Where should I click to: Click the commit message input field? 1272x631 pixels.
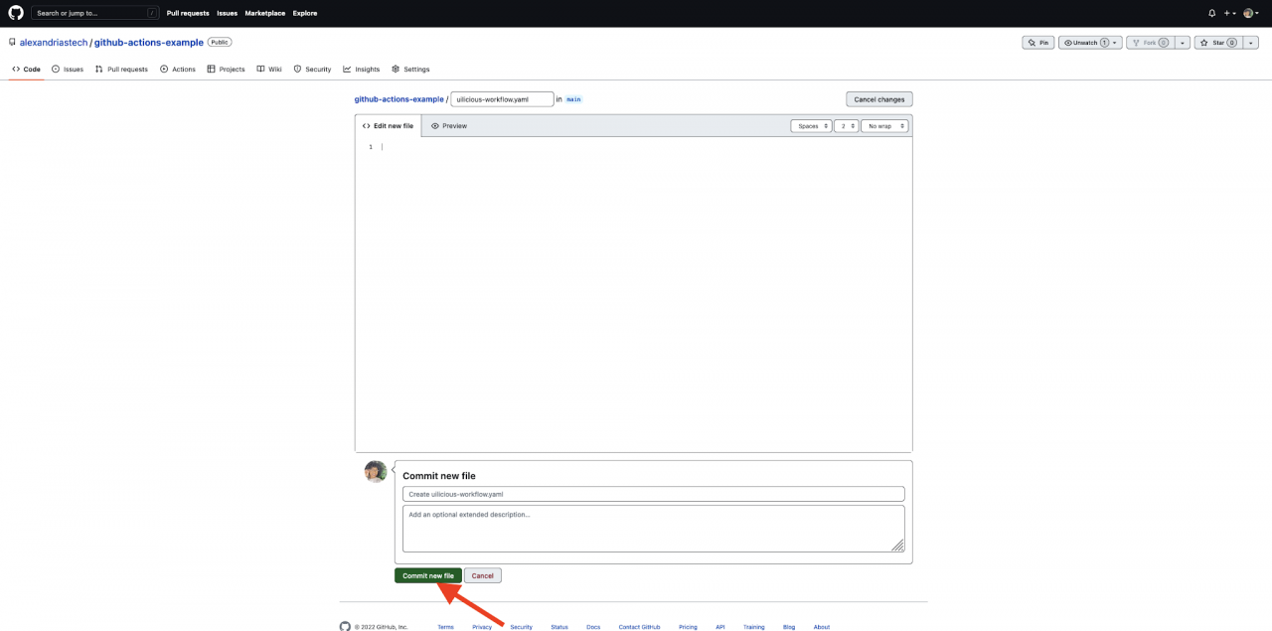pyautogui.click(x=653, y=494)
